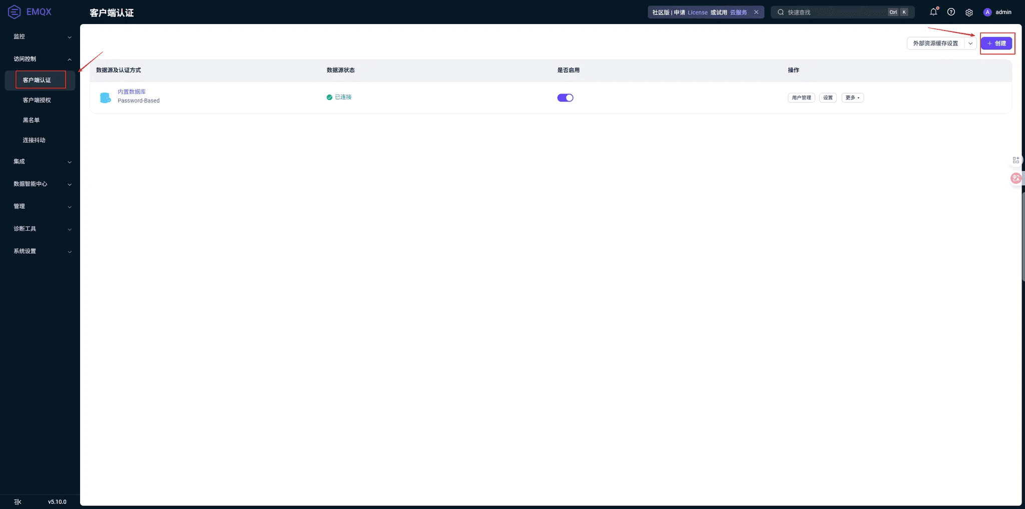Disable the built-in database authenticator switch
Screen dimensions: 1025x509
point(565,98)
